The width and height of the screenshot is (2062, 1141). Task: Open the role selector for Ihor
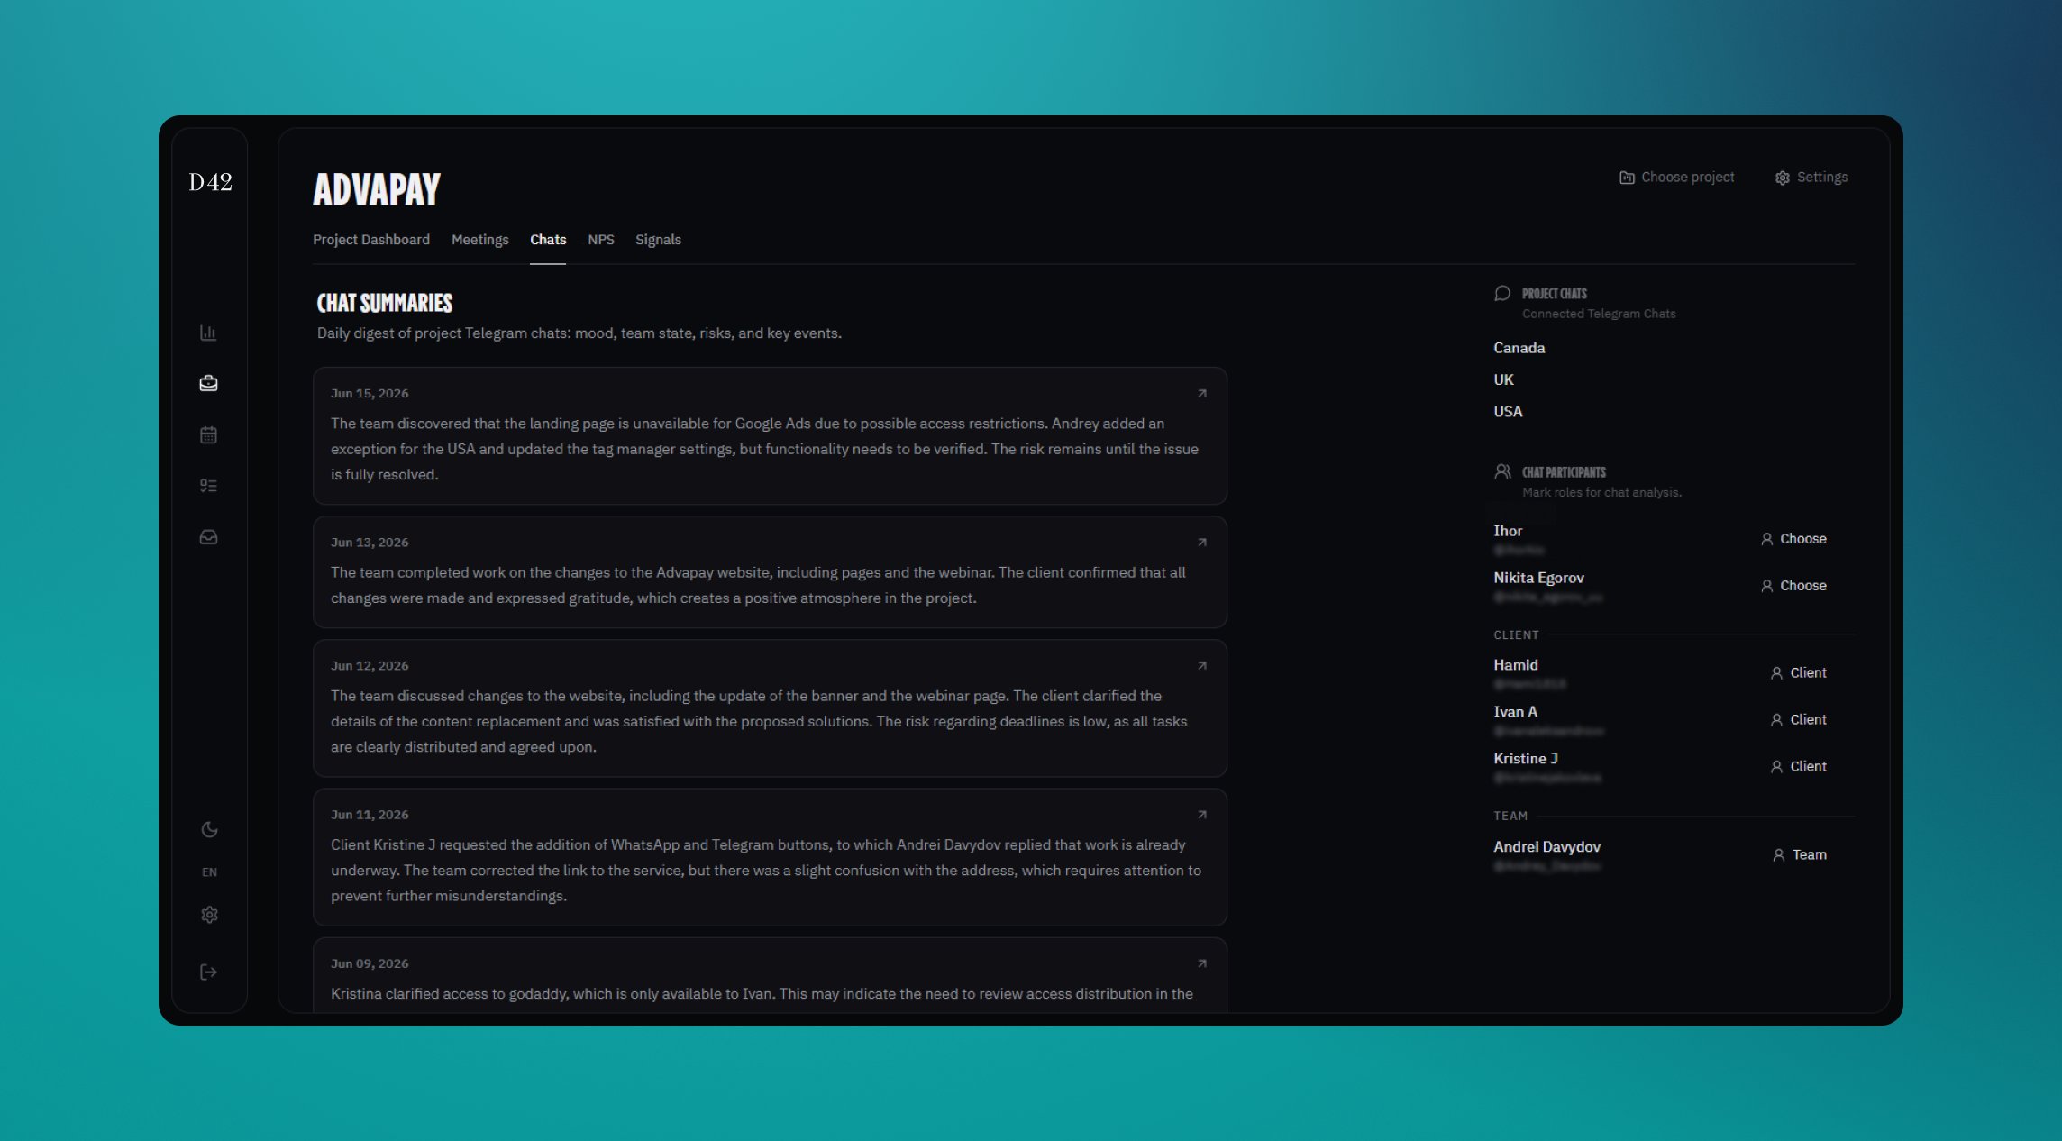tap(1793, 539)
